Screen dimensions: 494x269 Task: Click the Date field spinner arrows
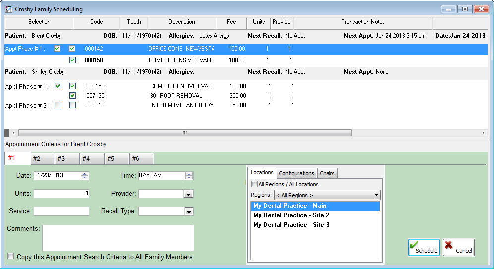(84, 176)
